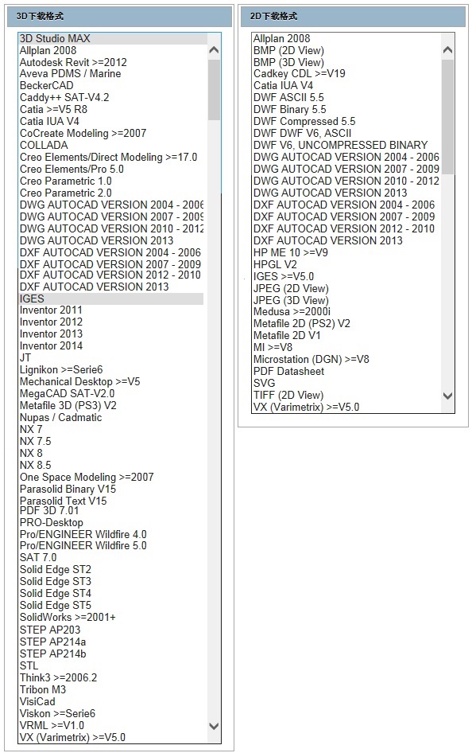Click the 2D list scroll-up arrow
The image size is (472, 753).
[x=447, y=50]
